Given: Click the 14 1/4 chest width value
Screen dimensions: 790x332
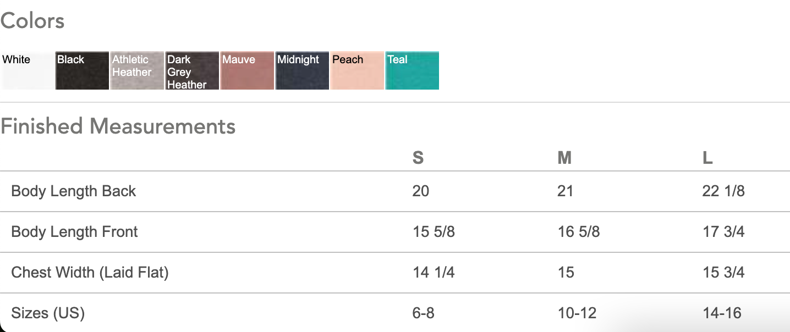Looking at the screenshot, I should click(434, 272).
